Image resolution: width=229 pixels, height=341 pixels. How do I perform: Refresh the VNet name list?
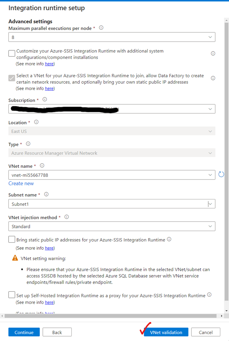[x=221, y=174]
